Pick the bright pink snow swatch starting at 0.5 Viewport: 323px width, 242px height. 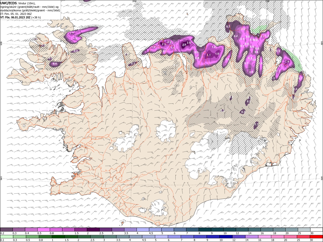tap(43, 230)
